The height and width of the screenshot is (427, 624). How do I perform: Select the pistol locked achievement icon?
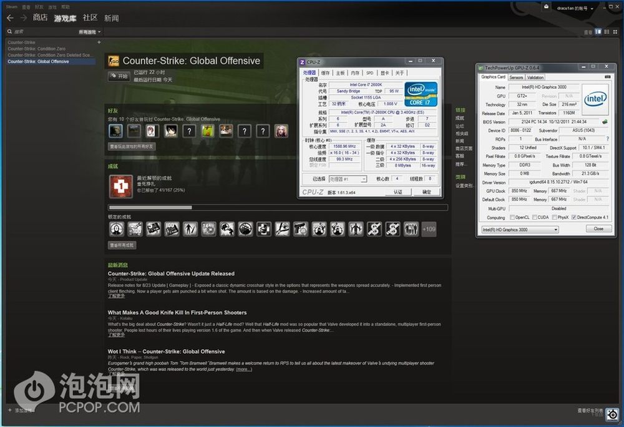(301, 229)
